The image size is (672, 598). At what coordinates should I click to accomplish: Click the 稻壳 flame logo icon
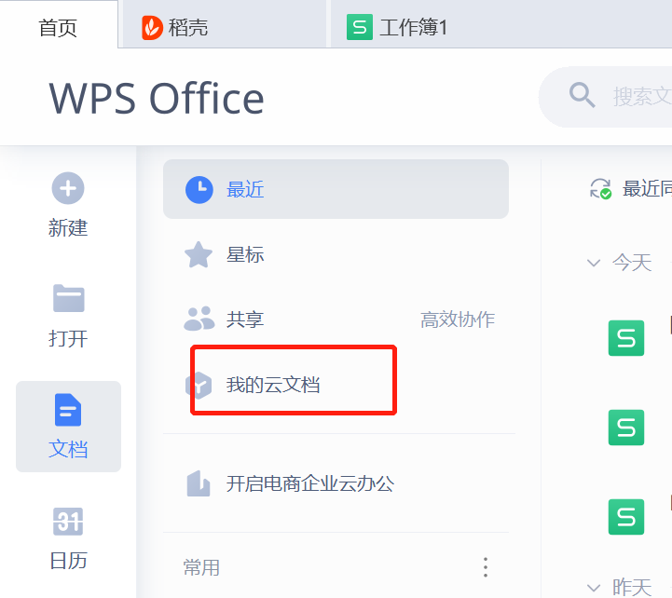(x=152, y=28)
